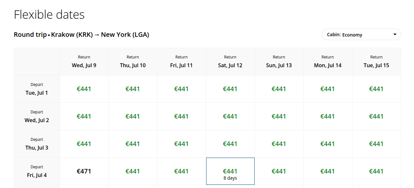This screenshot has height=188, width=414.
Task: Choose Jul 3 depart, Jul 10 return fare
Action: [133, 144]
